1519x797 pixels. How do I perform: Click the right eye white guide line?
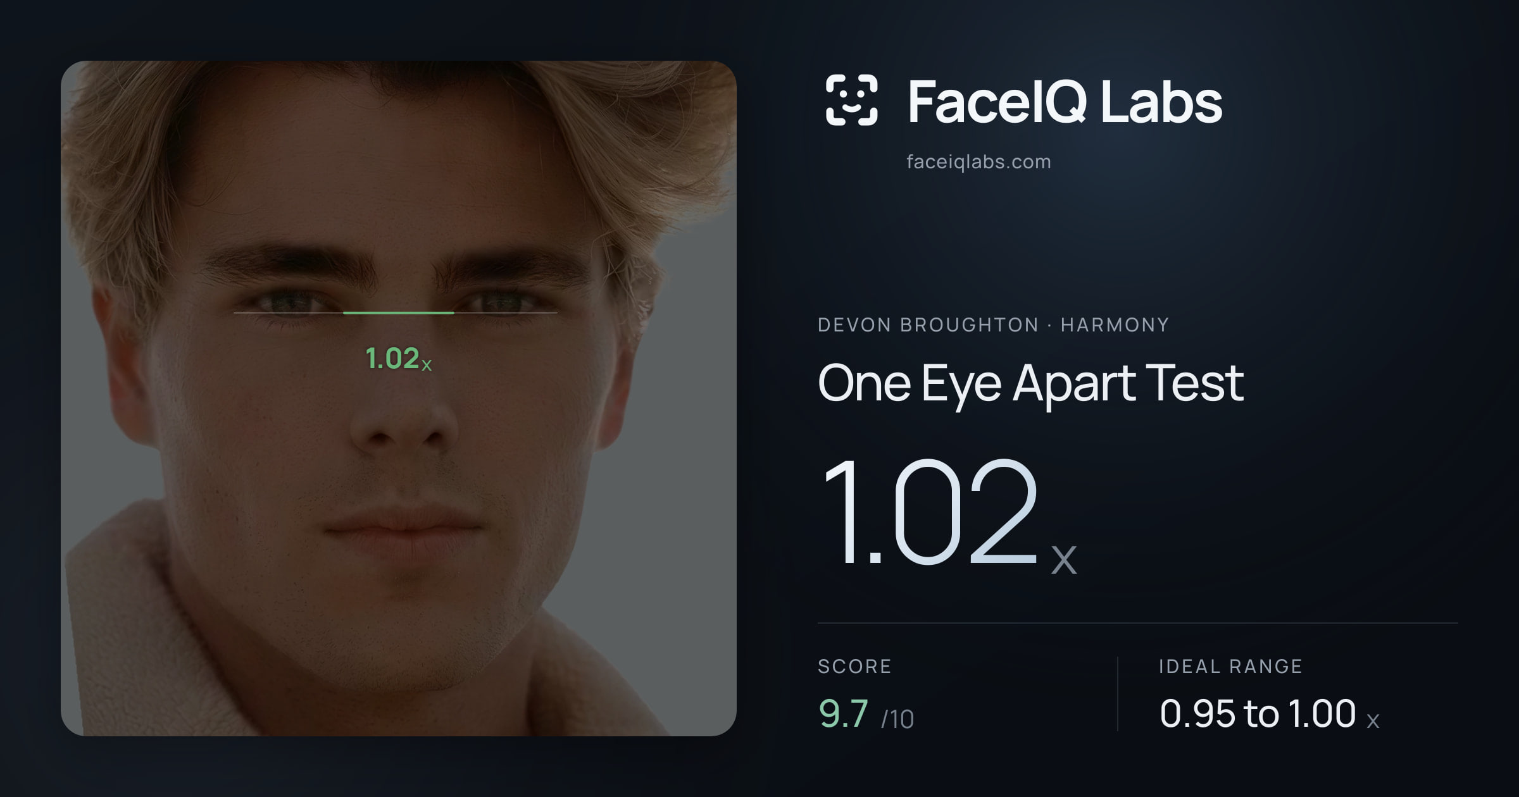pos(506,312)
